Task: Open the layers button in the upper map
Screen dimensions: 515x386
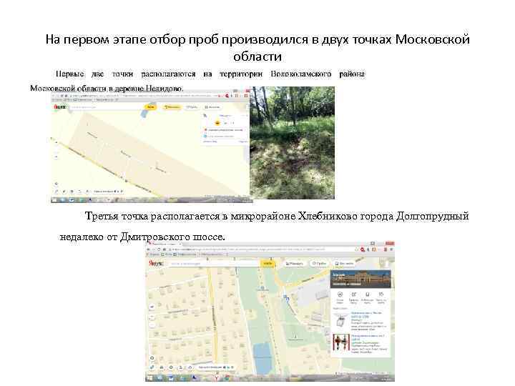Action: tap(212, 107)
